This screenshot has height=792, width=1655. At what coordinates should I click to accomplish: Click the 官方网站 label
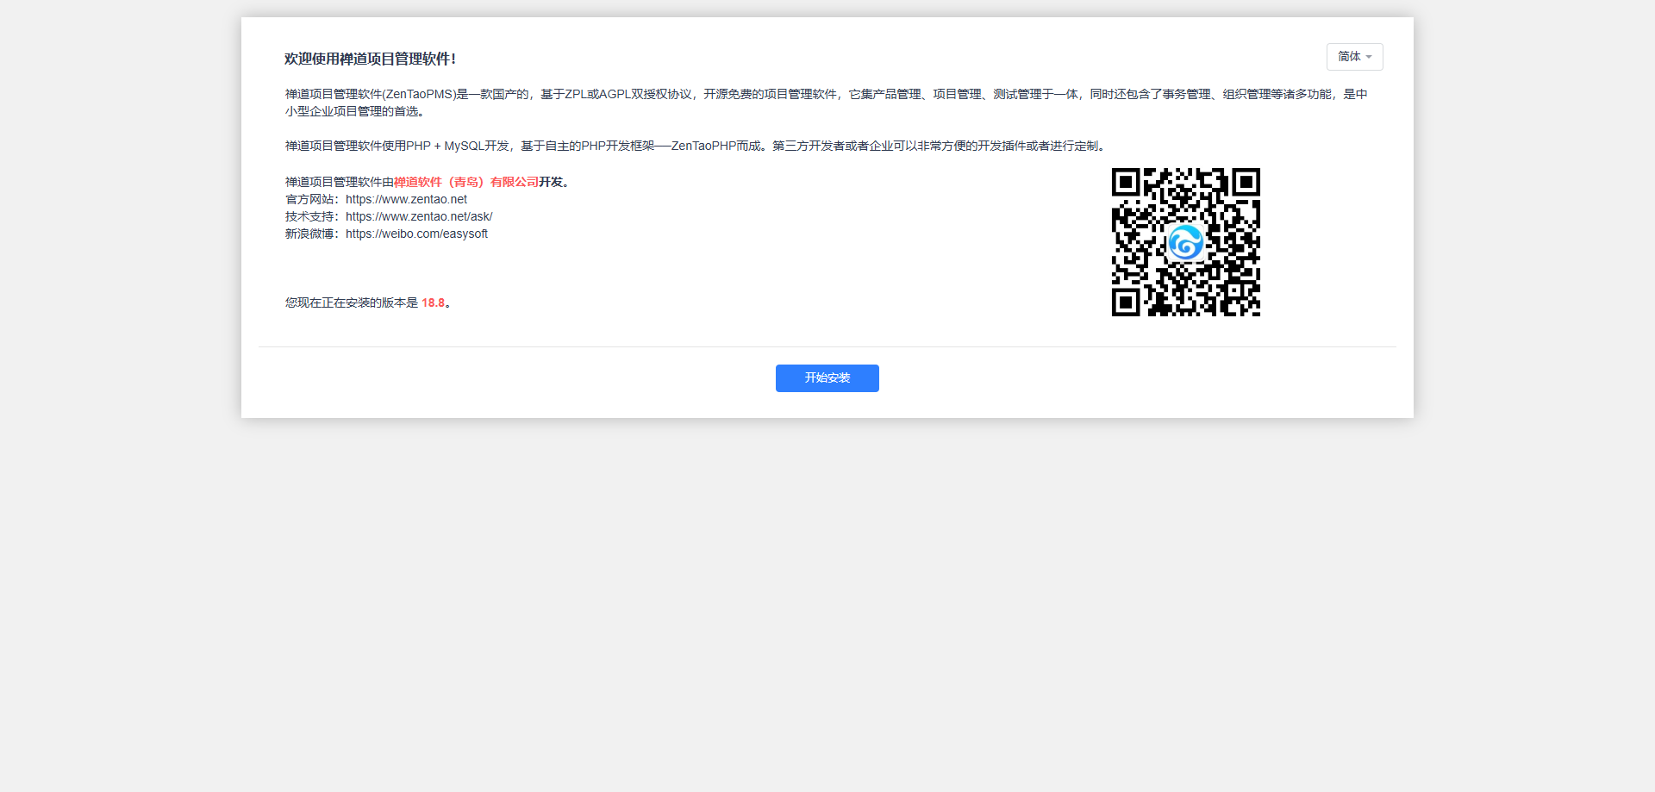[312, 199]
